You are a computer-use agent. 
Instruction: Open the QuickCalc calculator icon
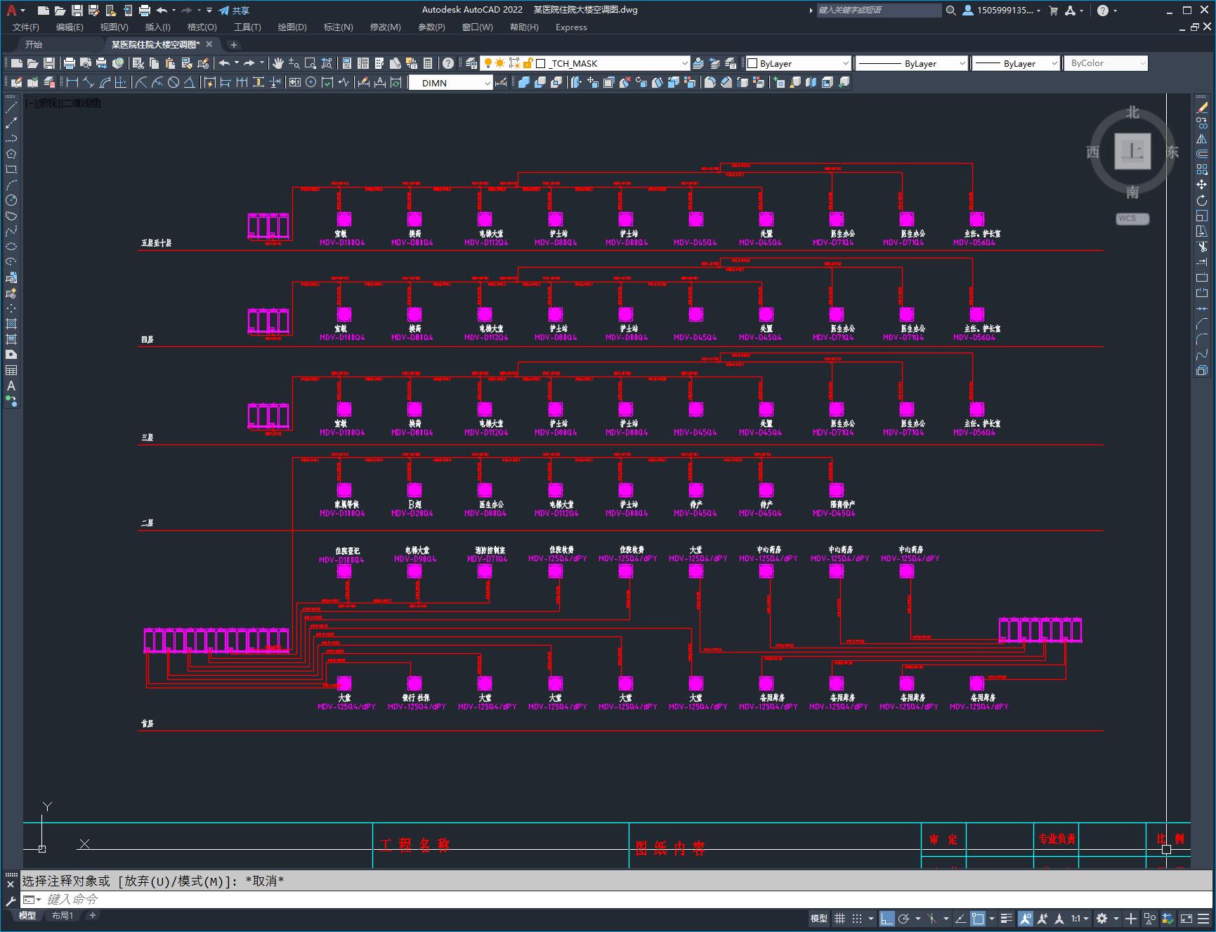pyautogui.click(x=428, y=63)
